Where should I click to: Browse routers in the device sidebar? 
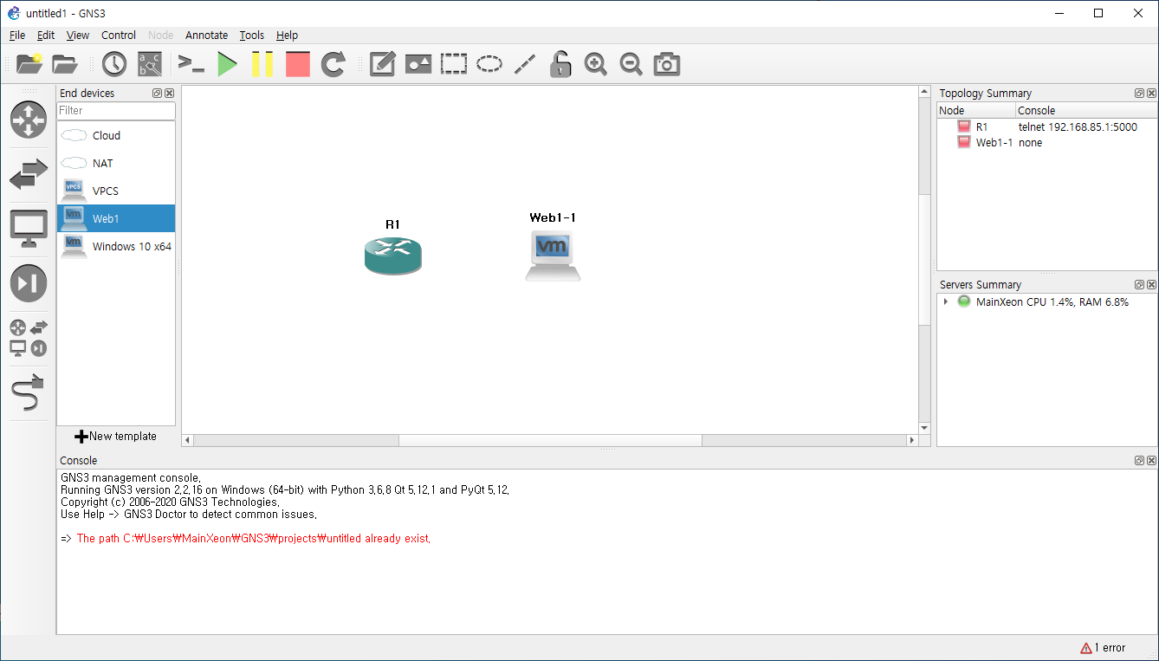coord(29,120)
